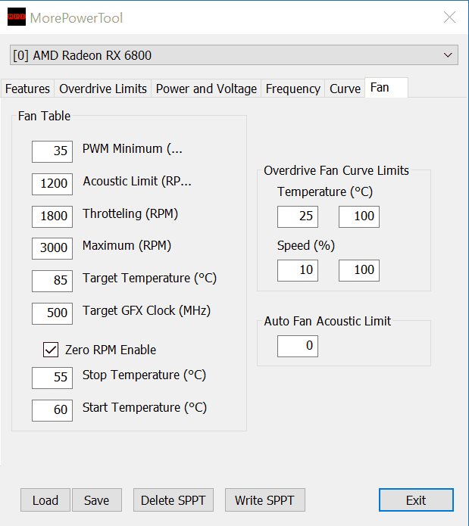469x526 pixels.
Task: Select the Curve tab
Action: coord(345,89)
